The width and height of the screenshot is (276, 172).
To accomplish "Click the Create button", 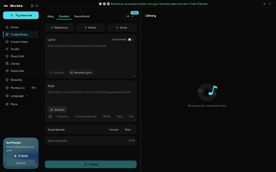I will [90, 164].
